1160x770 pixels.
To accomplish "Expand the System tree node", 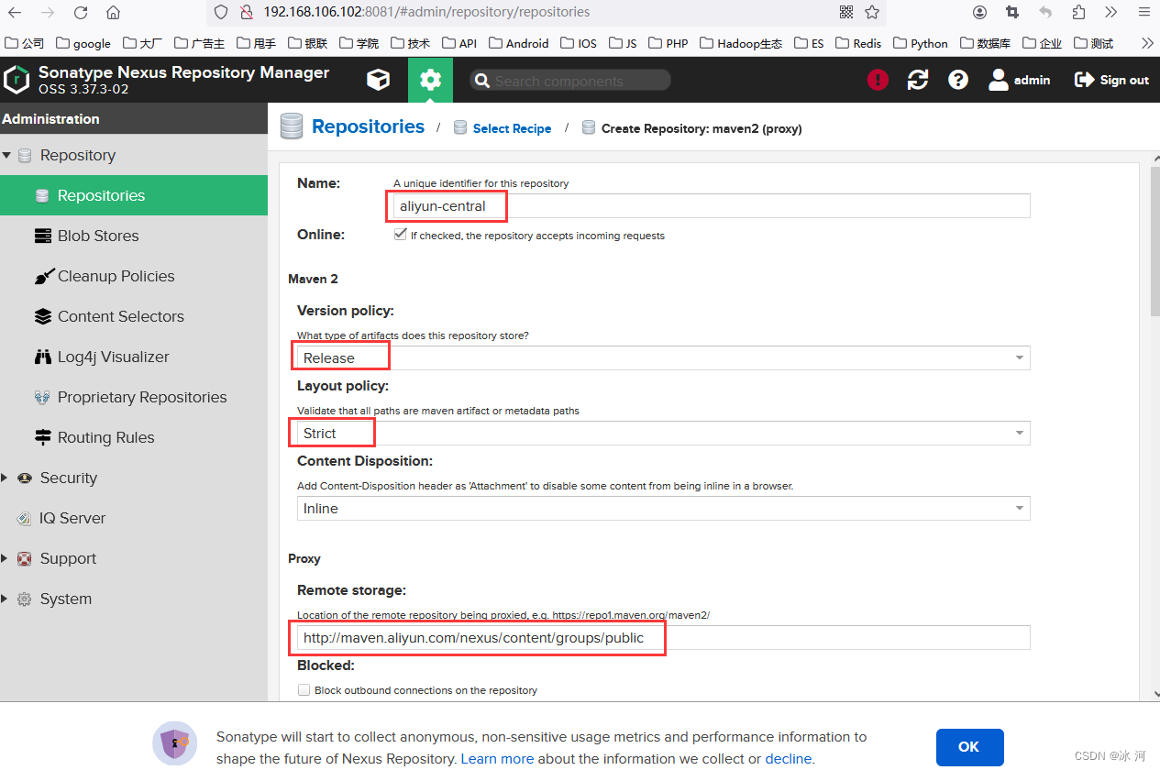I will pos(6,599).
